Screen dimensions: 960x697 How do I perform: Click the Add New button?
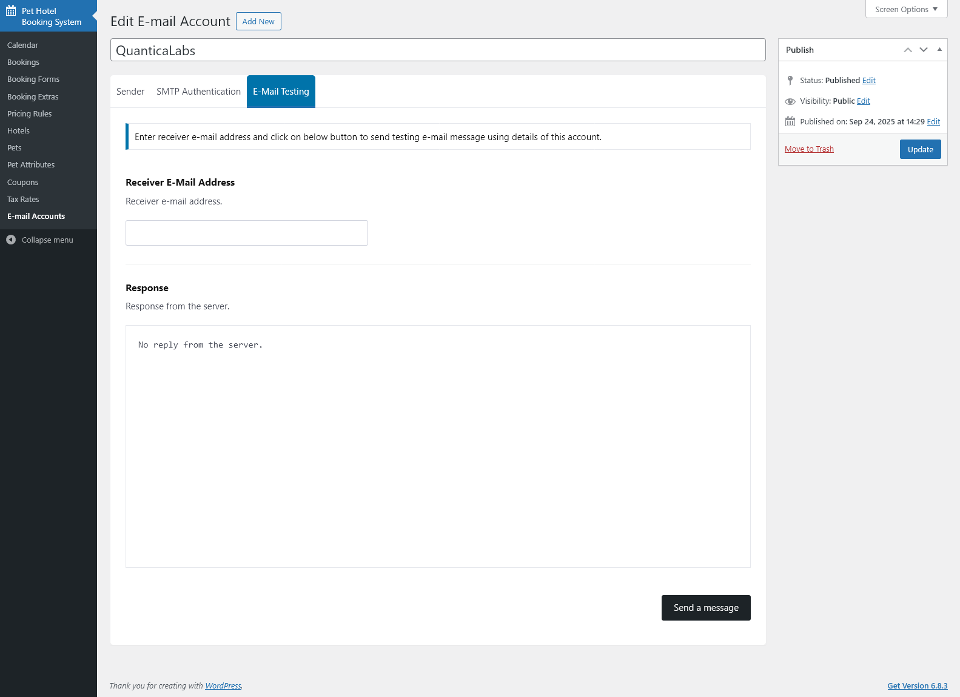[258, 21]
